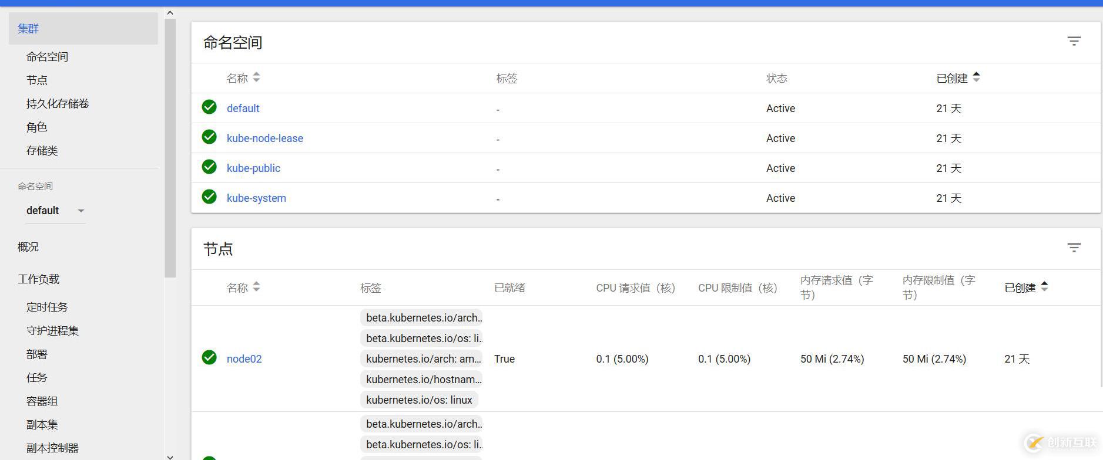Open 命名空间 in the sidebar under 集群
Image resolution: width=1103 pixels, height=460 pixels.
(x=47, y=57)
